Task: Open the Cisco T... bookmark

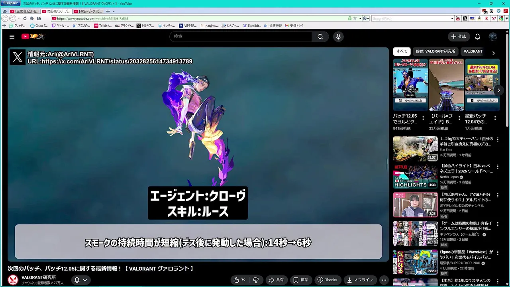Action: [39, 26]
